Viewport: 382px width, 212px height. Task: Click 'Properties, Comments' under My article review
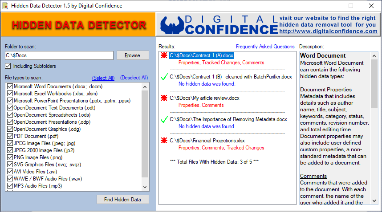pos(201,105)
